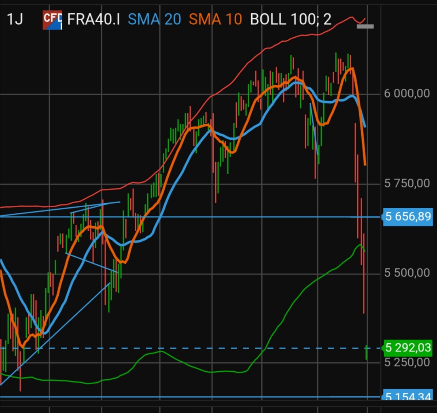
Task: Click the 5 292,03 current price tag
Action: point(408,348)
